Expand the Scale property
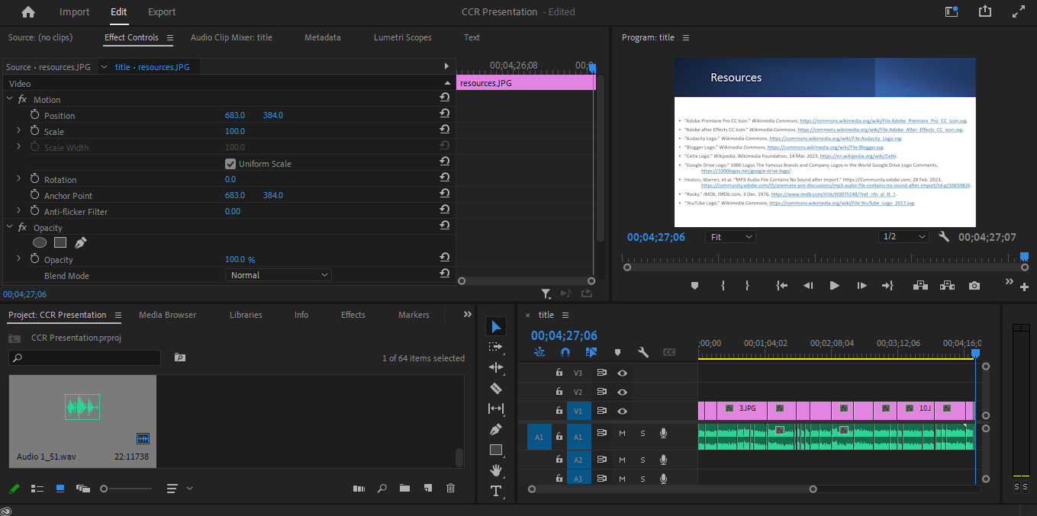The image size is (1037, 516). coord(19,131)
